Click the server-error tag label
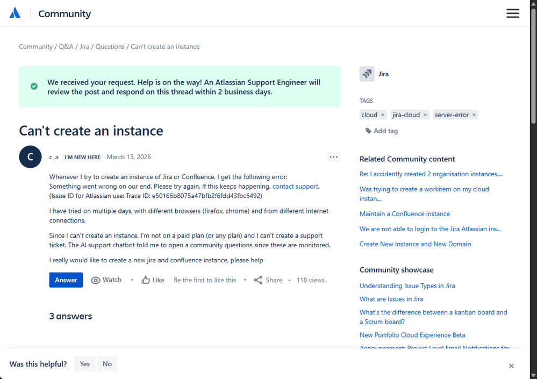 click(452, 115)
